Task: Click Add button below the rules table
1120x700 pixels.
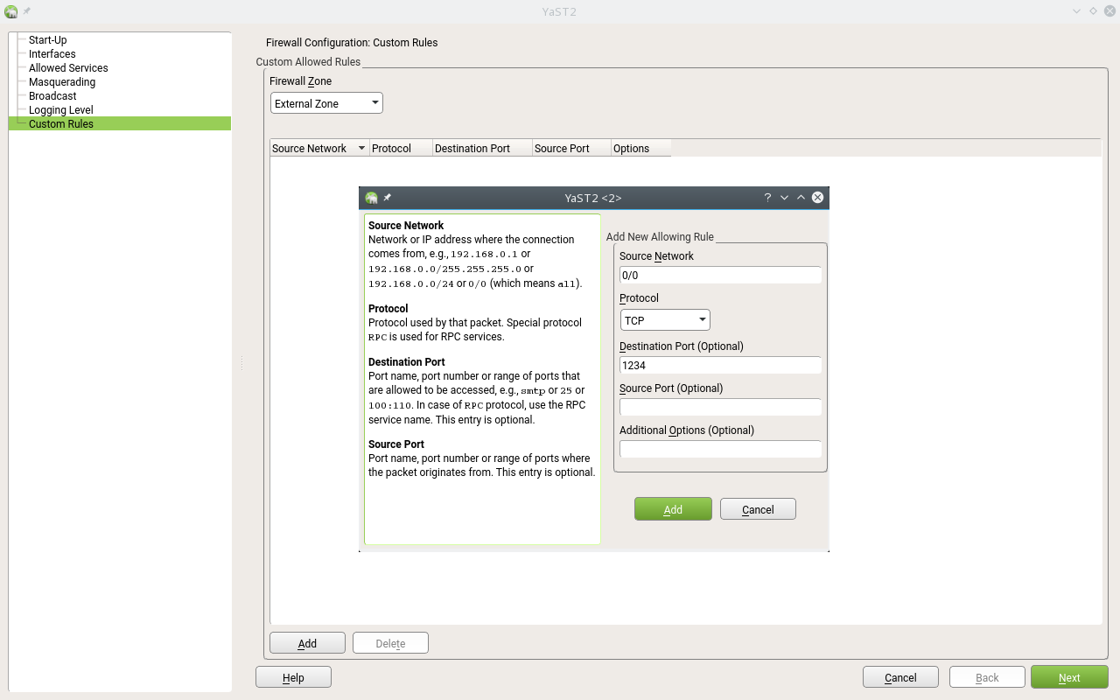Action: [307, 643]
